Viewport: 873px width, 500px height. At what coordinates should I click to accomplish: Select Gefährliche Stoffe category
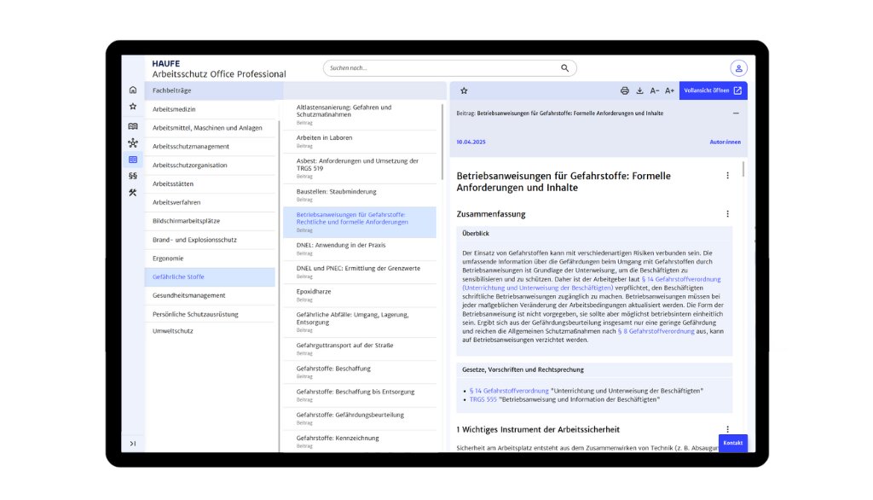[x=210, y=277]
